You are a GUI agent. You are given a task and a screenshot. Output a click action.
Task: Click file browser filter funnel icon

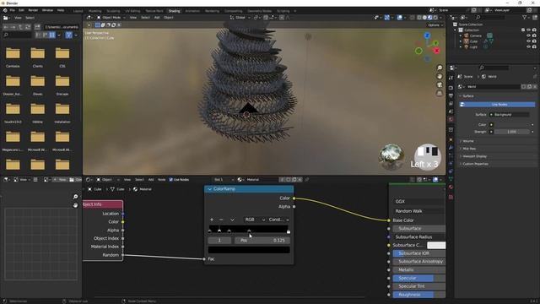(68, 35)
